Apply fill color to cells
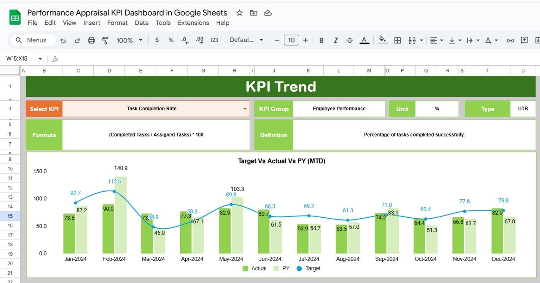The image size is (540, 283). pyautogui.click(x=382, y=40)
